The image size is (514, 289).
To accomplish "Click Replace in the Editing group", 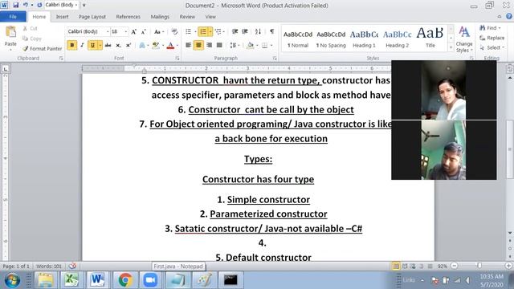I will (x=492, y=38).
